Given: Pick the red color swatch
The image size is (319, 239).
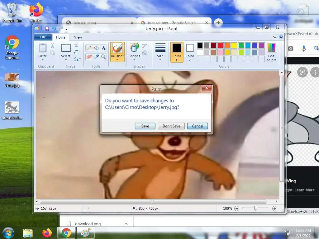Looking at the screenshot, I should coord(221,45).
